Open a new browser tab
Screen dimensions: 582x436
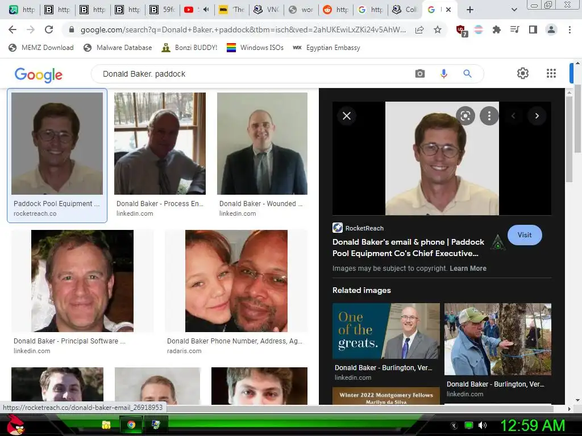tap(470, 10)
